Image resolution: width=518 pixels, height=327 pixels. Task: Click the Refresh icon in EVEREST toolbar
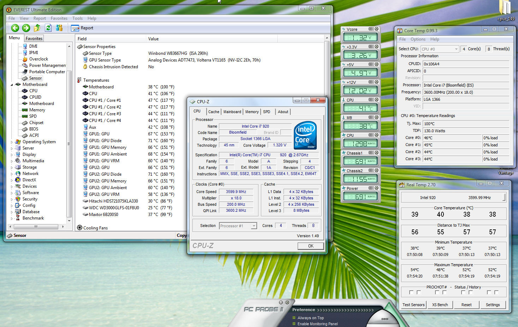point(48,28)
